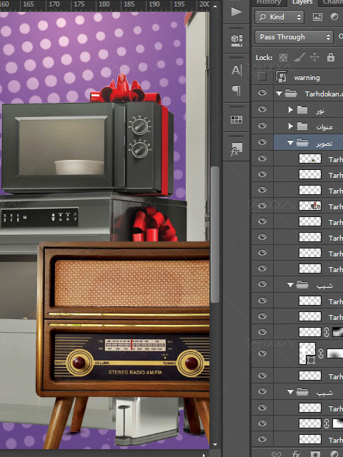
Task: Hide the selected تصویر group
Action: pos(262,142)
